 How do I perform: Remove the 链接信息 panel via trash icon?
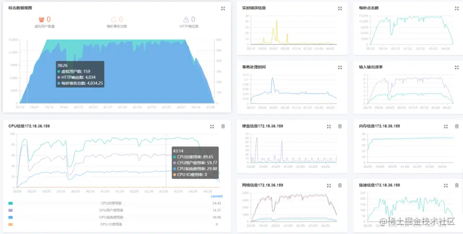click(457, 185)
